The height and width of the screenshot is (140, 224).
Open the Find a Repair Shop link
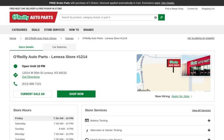[174, 9]
